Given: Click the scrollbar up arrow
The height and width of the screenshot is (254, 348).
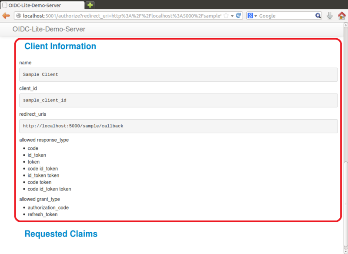Looking at the screenshot, I should [345, 25].
